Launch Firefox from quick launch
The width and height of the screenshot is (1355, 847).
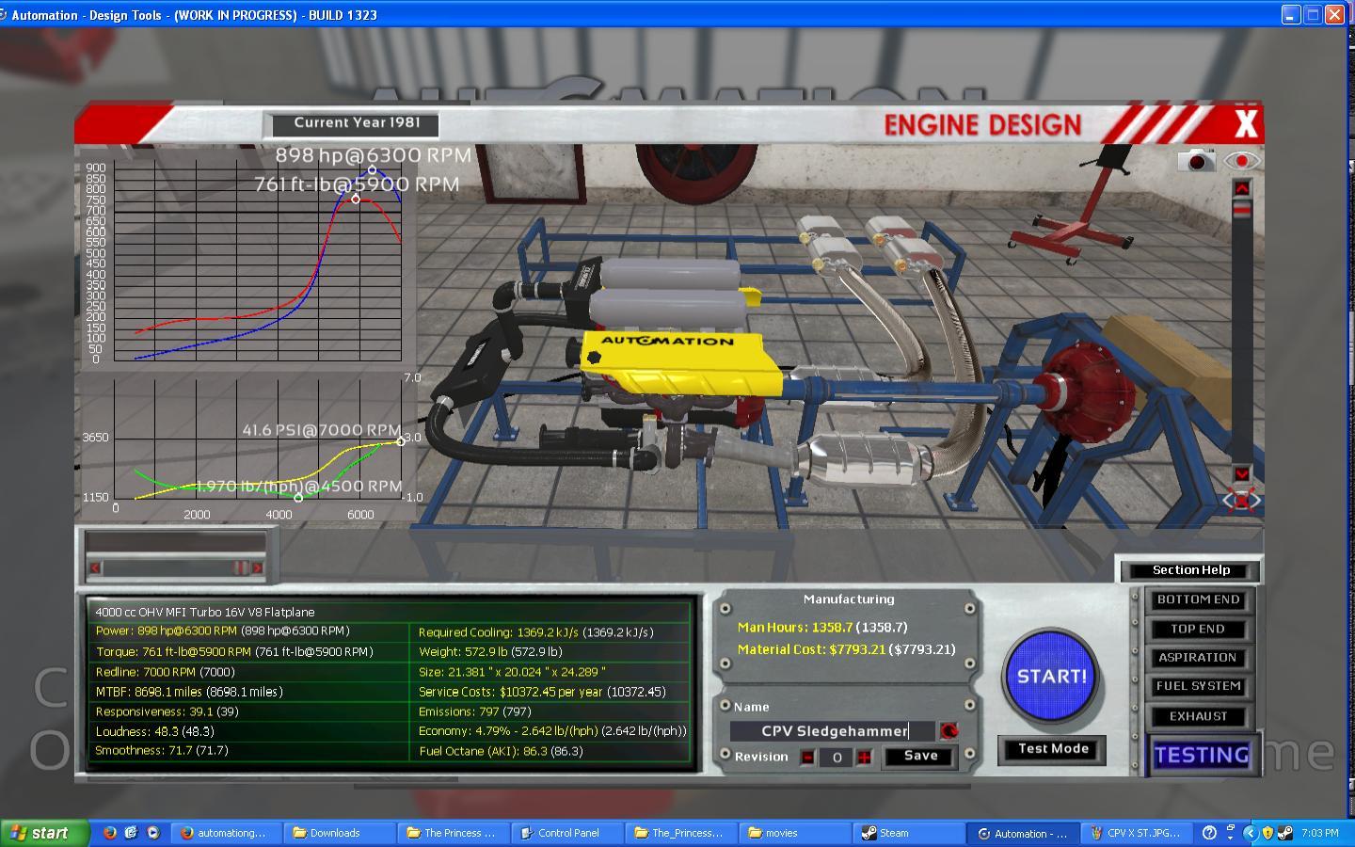point(110,833)
